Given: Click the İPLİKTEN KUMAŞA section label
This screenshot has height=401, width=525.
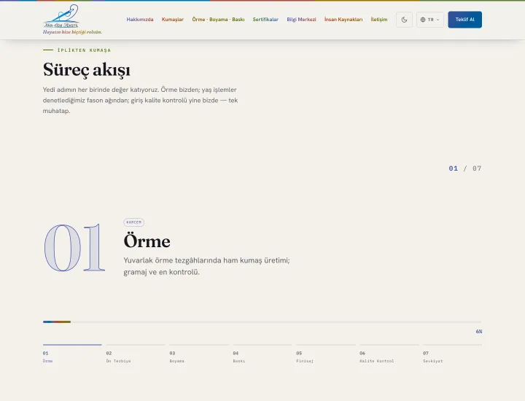Looking at the screenshot, I should (84, 50).
